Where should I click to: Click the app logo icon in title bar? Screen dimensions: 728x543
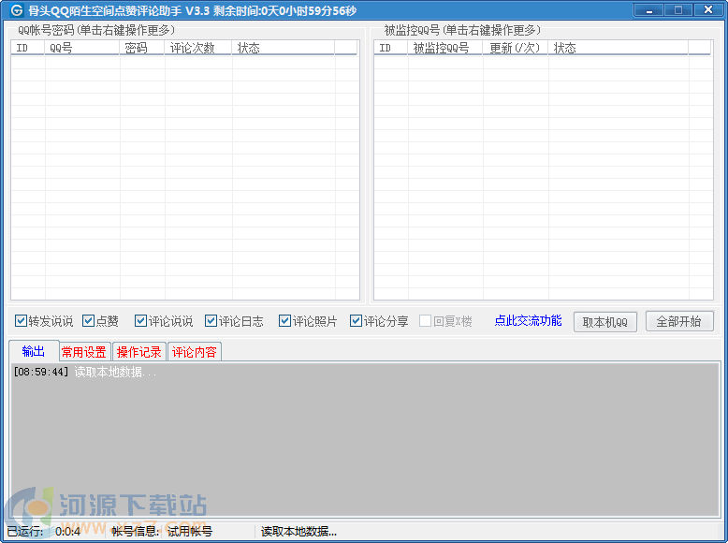(x=16, y=9)
